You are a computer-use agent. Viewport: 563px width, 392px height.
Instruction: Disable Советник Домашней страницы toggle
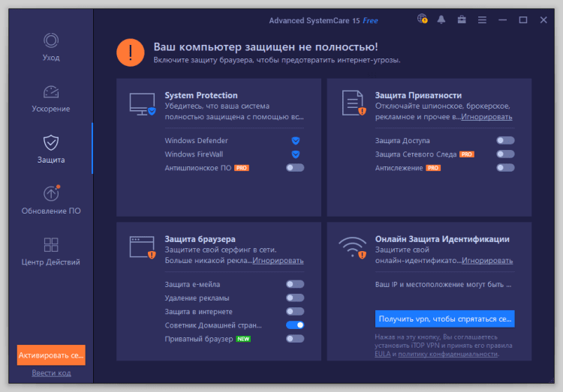coord(295,325)
